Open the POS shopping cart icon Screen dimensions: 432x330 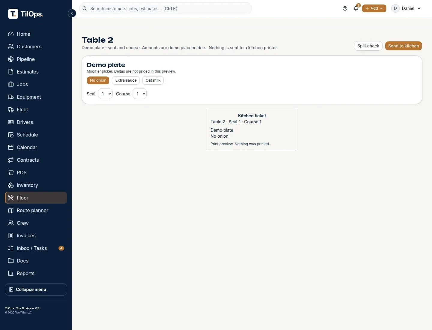pyautogui.click(x=11, y=172)
